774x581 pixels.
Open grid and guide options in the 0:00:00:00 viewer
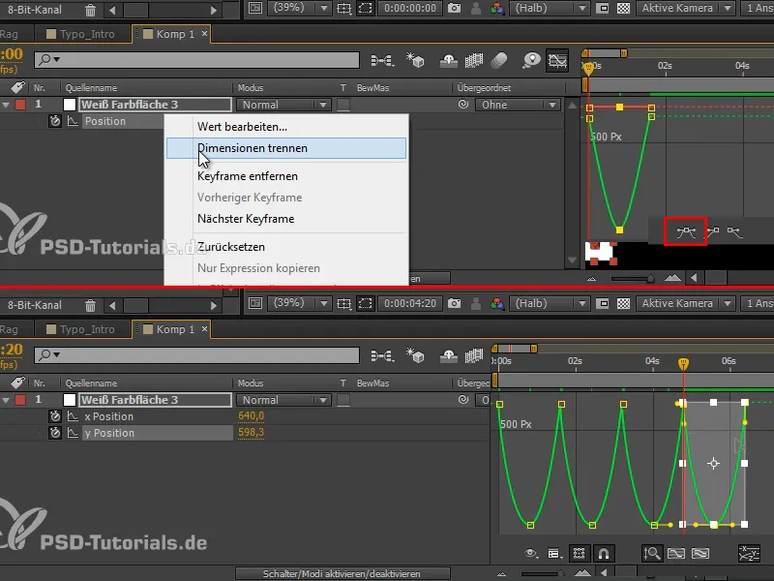344,8
